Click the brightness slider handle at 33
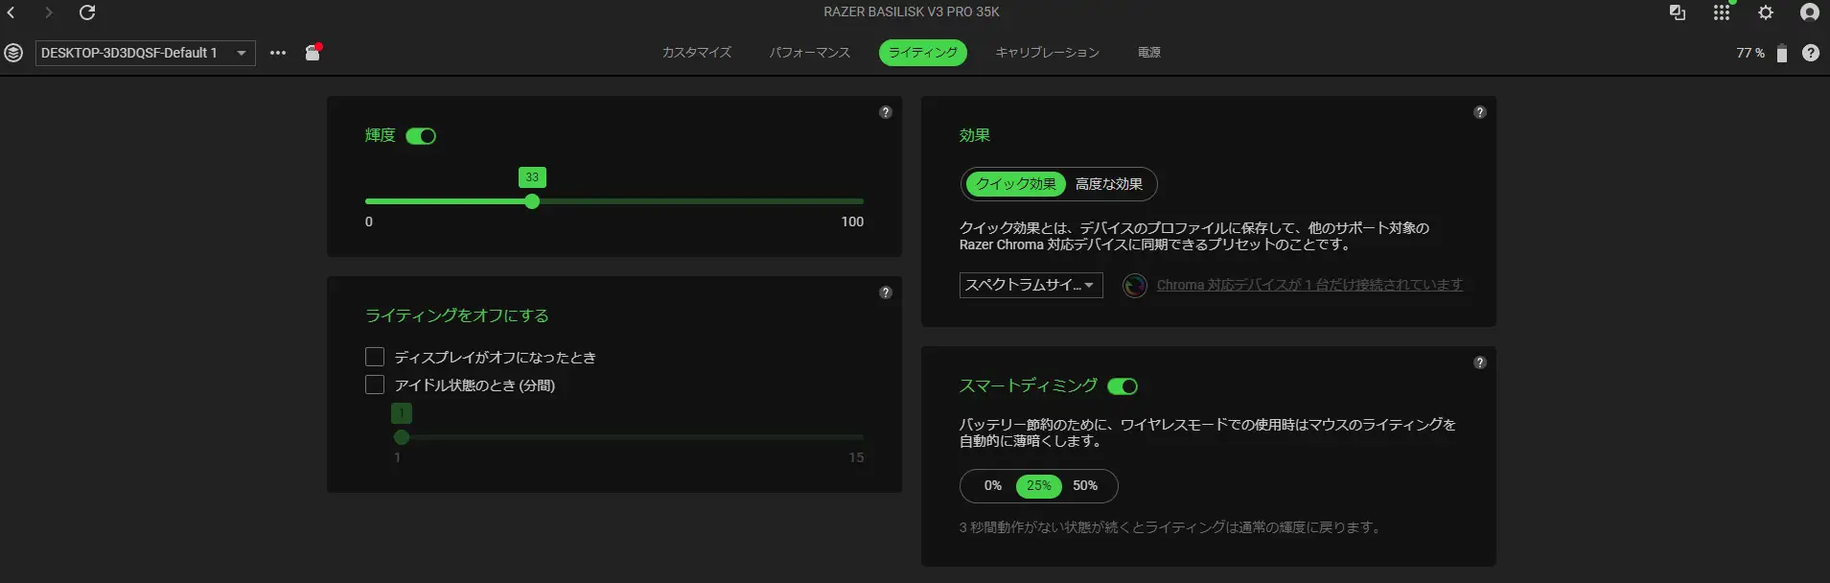Viewport: 1830px width, 583px height. 532,201
